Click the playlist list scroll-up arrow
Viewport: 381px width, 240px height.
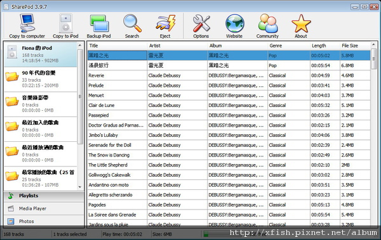coord(80,45)
